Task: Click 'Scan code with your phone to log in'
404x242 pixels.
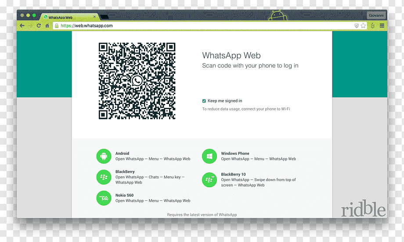Action: [x=250, y=66]
